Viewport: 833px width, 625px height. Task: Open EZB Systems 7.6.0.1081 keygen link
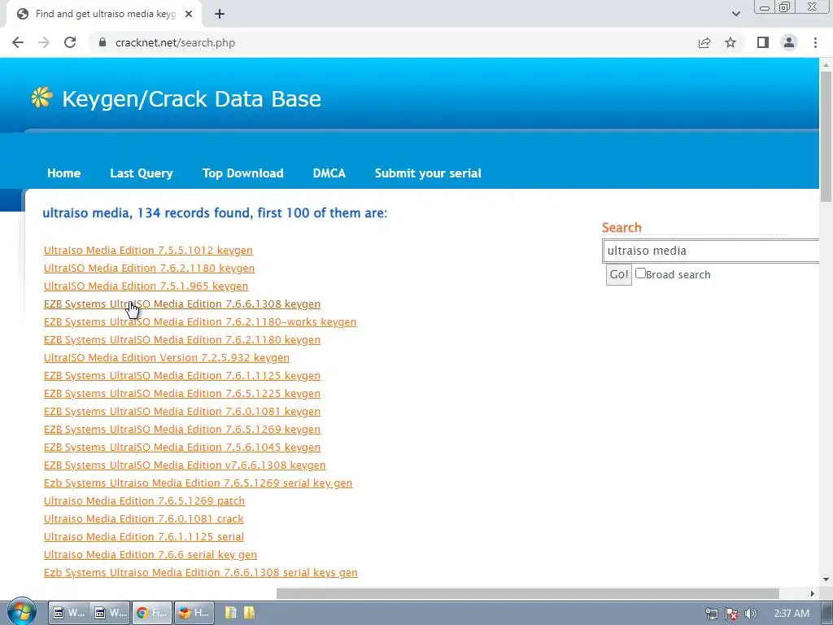pyautogui.click(x=182, y=411)
